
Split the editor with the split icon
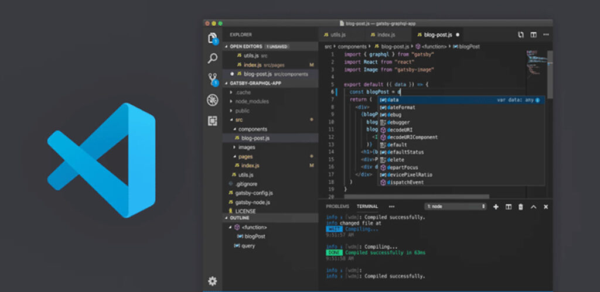[533, 35]
